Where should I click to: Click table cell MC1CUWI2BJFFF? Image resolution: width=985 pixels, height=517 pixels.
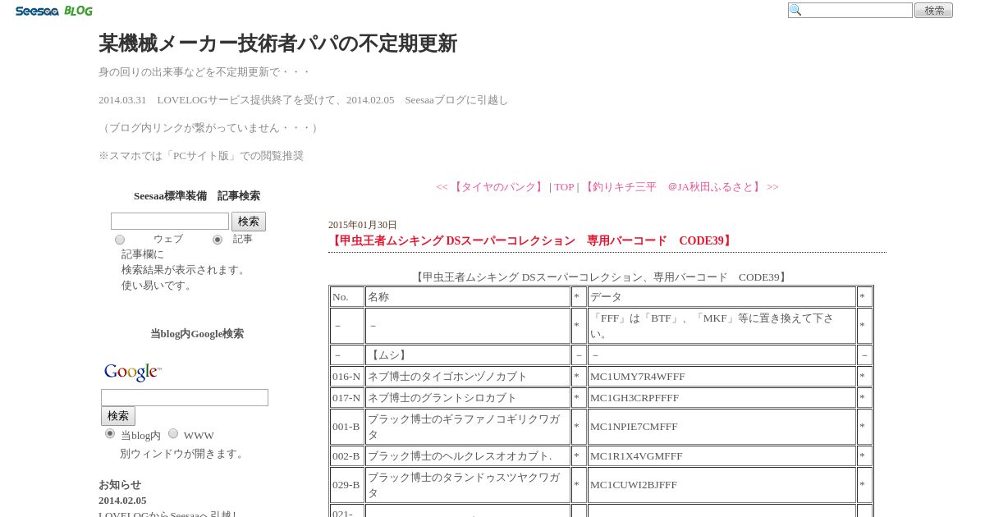tap(722, 485)
